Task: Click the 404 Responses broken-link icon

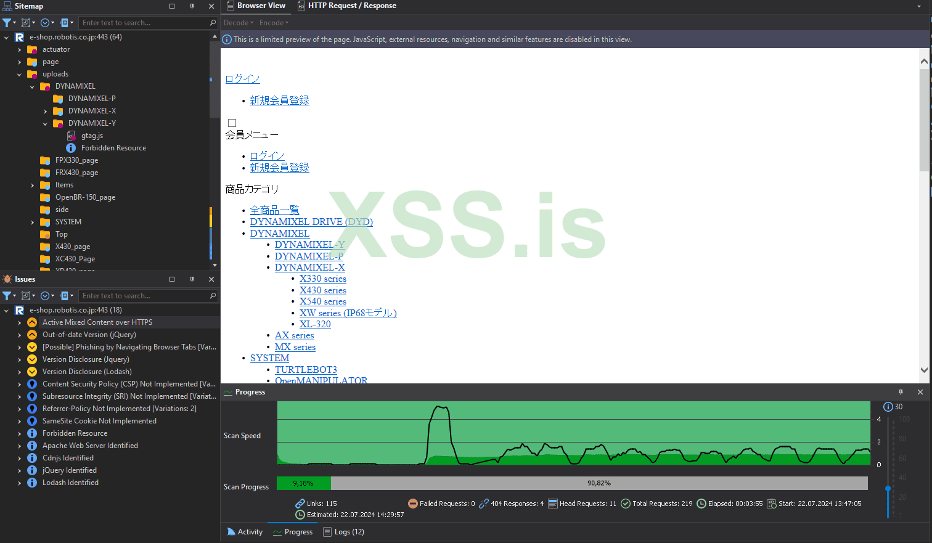Action: (484, 504)
